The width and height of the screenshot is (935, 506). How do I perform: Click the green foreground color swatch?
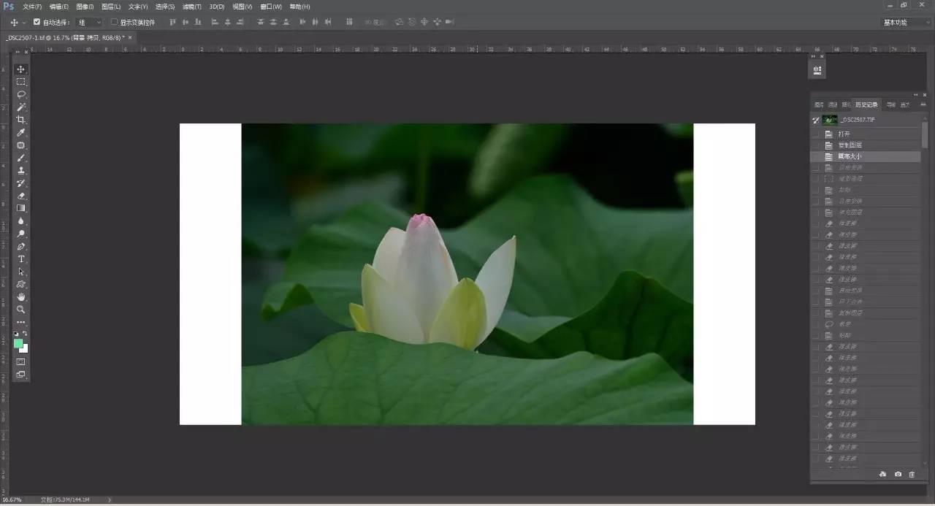pyautogui.click(x=18, y=343)
